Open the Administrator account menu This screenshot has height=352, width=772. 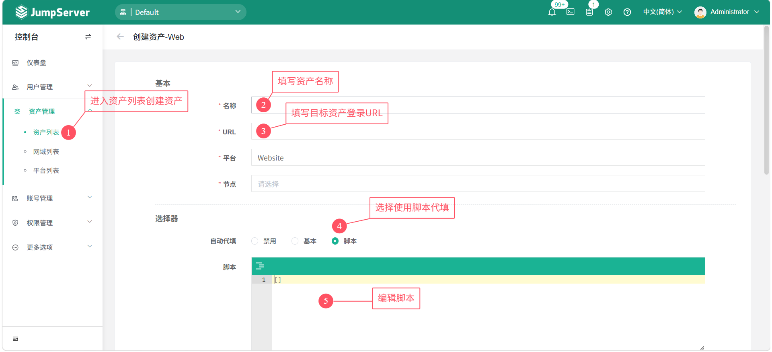[x=727, y=12]
